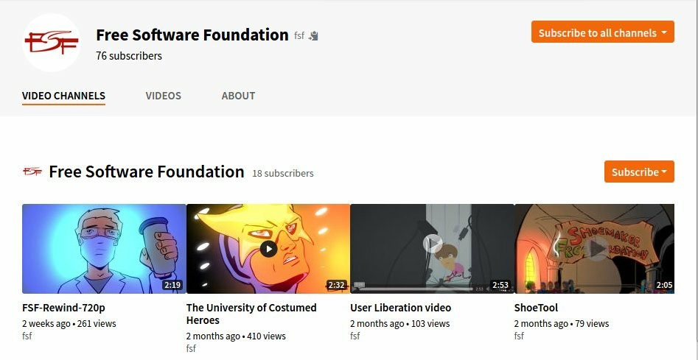Open User Liberation video title link
Screen dimensions: 698x360
401,308
